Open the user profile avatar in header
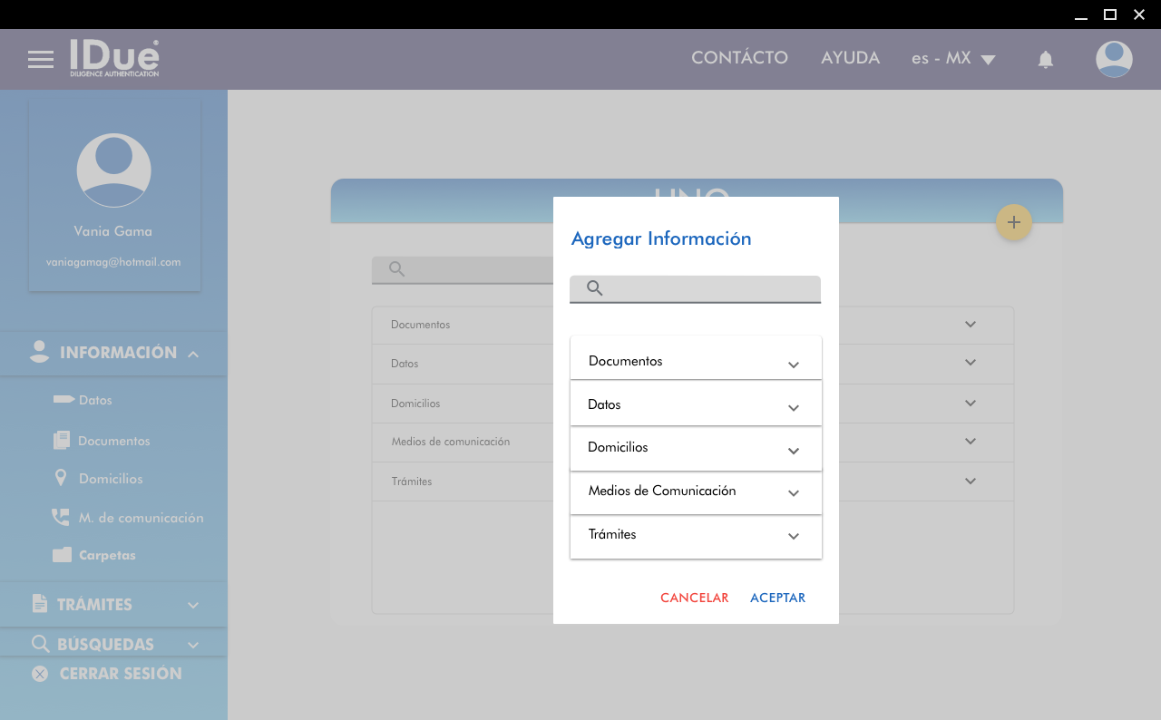Image resolution: width=1161 pixels, height=720 pixels. (1114, 59)
